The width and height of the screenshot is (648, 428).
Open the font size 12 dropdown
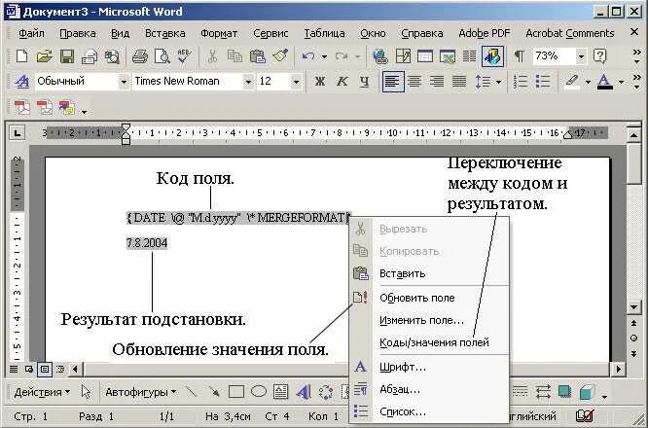(x=296, y=82)
